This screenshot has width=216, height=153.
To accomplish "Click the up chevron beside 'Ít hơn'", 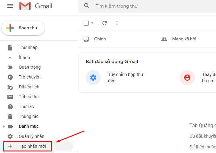I will [x=10, y=58].
